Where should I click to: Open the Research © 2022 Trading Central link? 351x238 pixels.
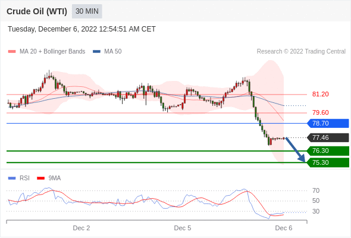(301, 52)
